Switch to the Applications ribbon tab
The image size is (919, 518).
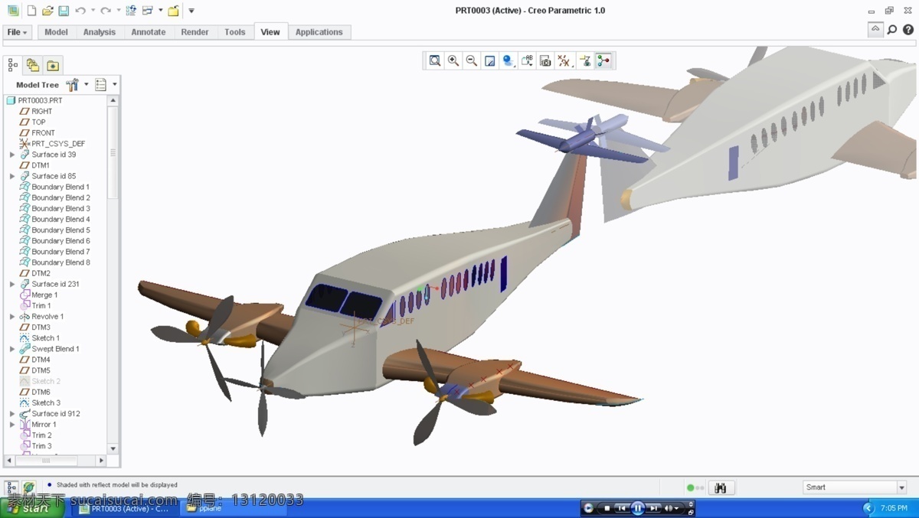point(319,32)
